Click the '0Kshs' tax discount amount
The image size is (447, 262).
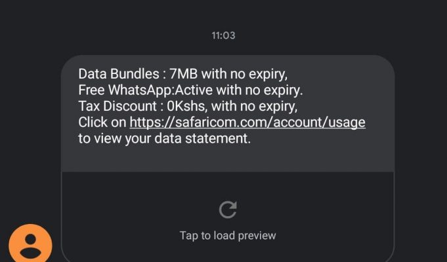click(186, 106)
